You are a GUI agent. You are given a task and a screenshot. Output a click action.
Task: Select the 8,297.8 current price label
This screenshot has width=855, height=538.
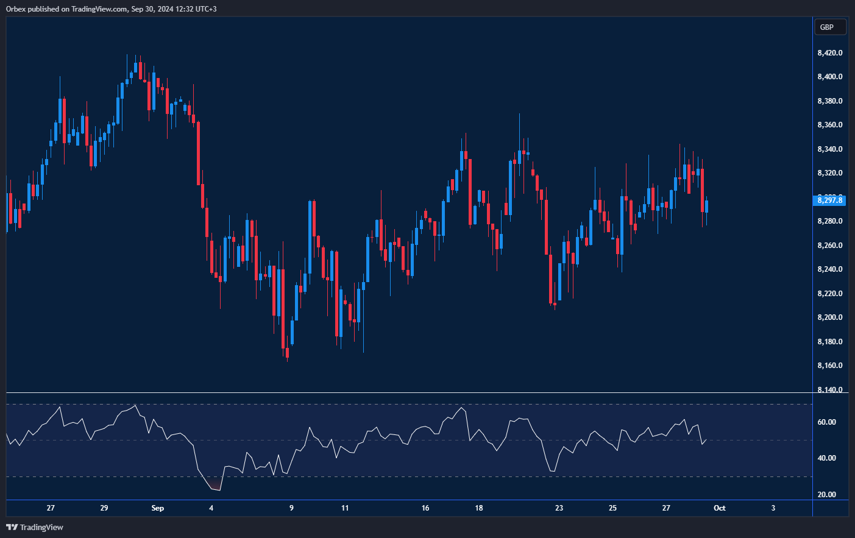[829, 200]
